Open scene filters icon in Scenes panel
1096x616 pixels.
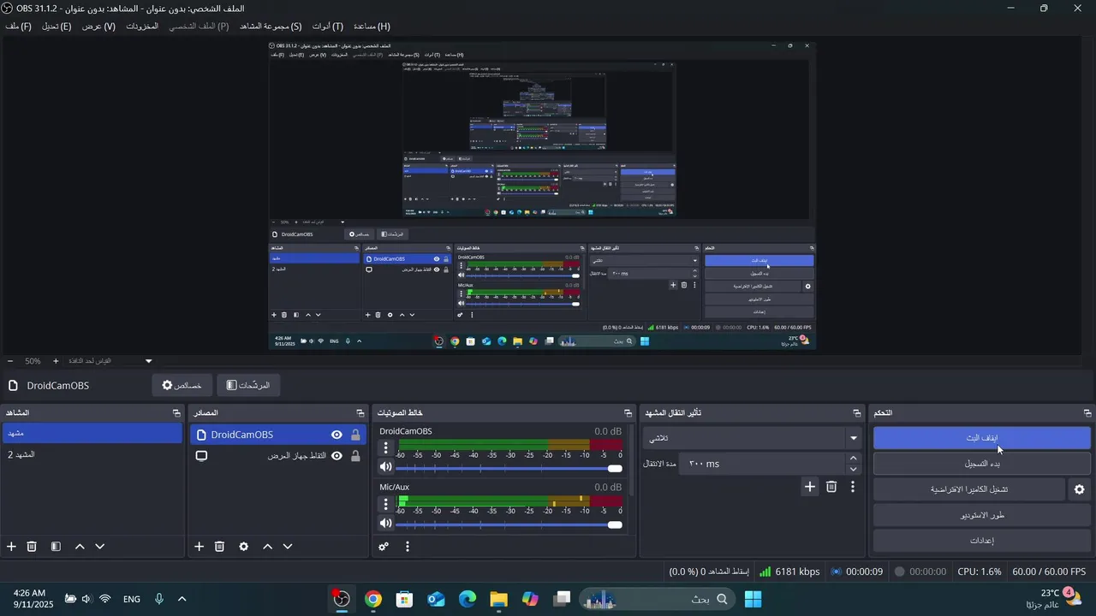point(56,547)
